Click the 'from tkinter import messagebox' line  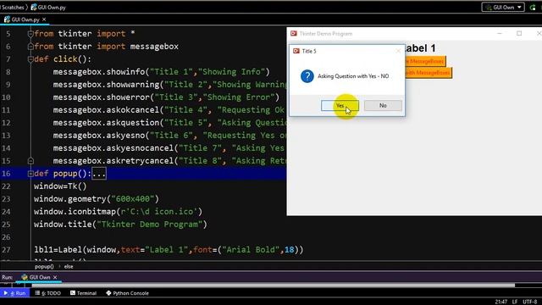(x=106, y=47)
